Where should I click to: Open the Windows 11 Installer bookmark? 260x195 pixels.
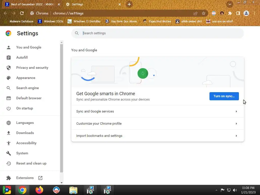tap(84, 21)
